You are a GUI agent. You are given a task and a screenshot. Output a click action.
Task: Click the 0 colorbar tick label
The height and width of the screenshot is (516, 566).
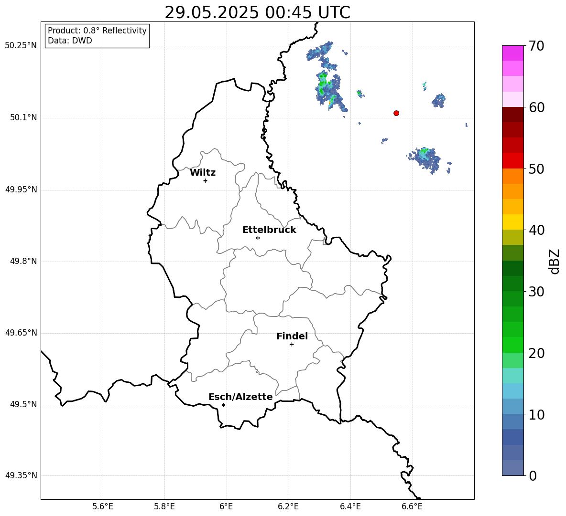click(x=533, y=476)
